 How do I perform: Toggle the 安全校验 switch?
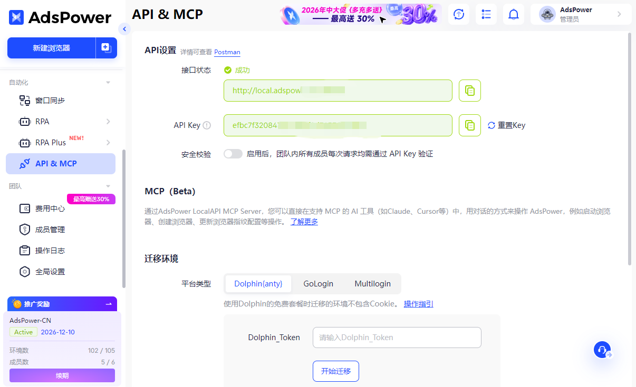233,154
